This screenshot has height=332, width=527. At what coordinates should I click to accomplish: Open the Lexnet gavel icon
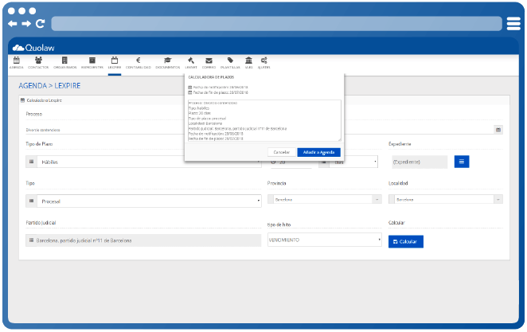(x=191, y=61)
